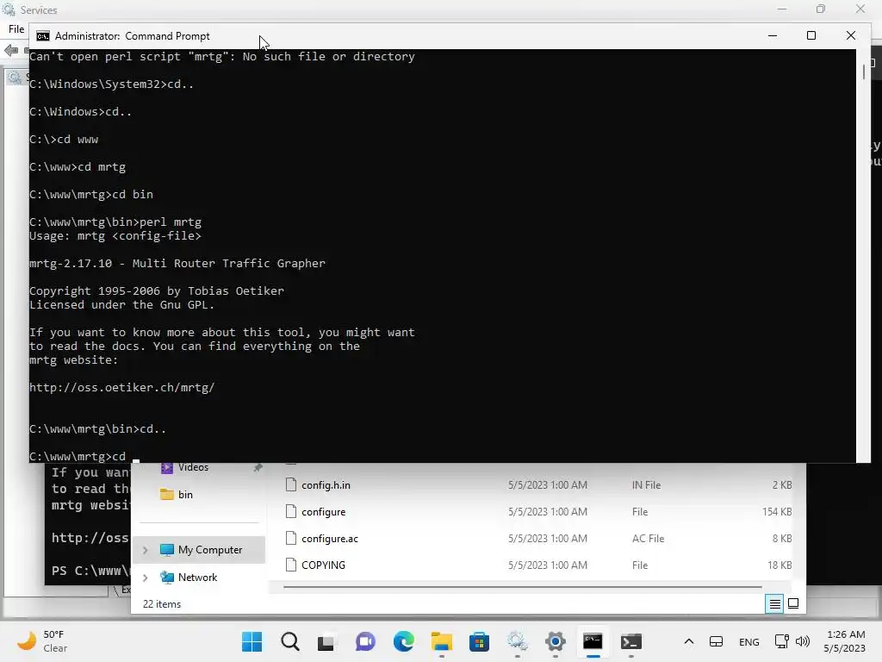Unpin Videos via its pin icon
The width and height of the screenshot is (882, 662).
[258, 468]
